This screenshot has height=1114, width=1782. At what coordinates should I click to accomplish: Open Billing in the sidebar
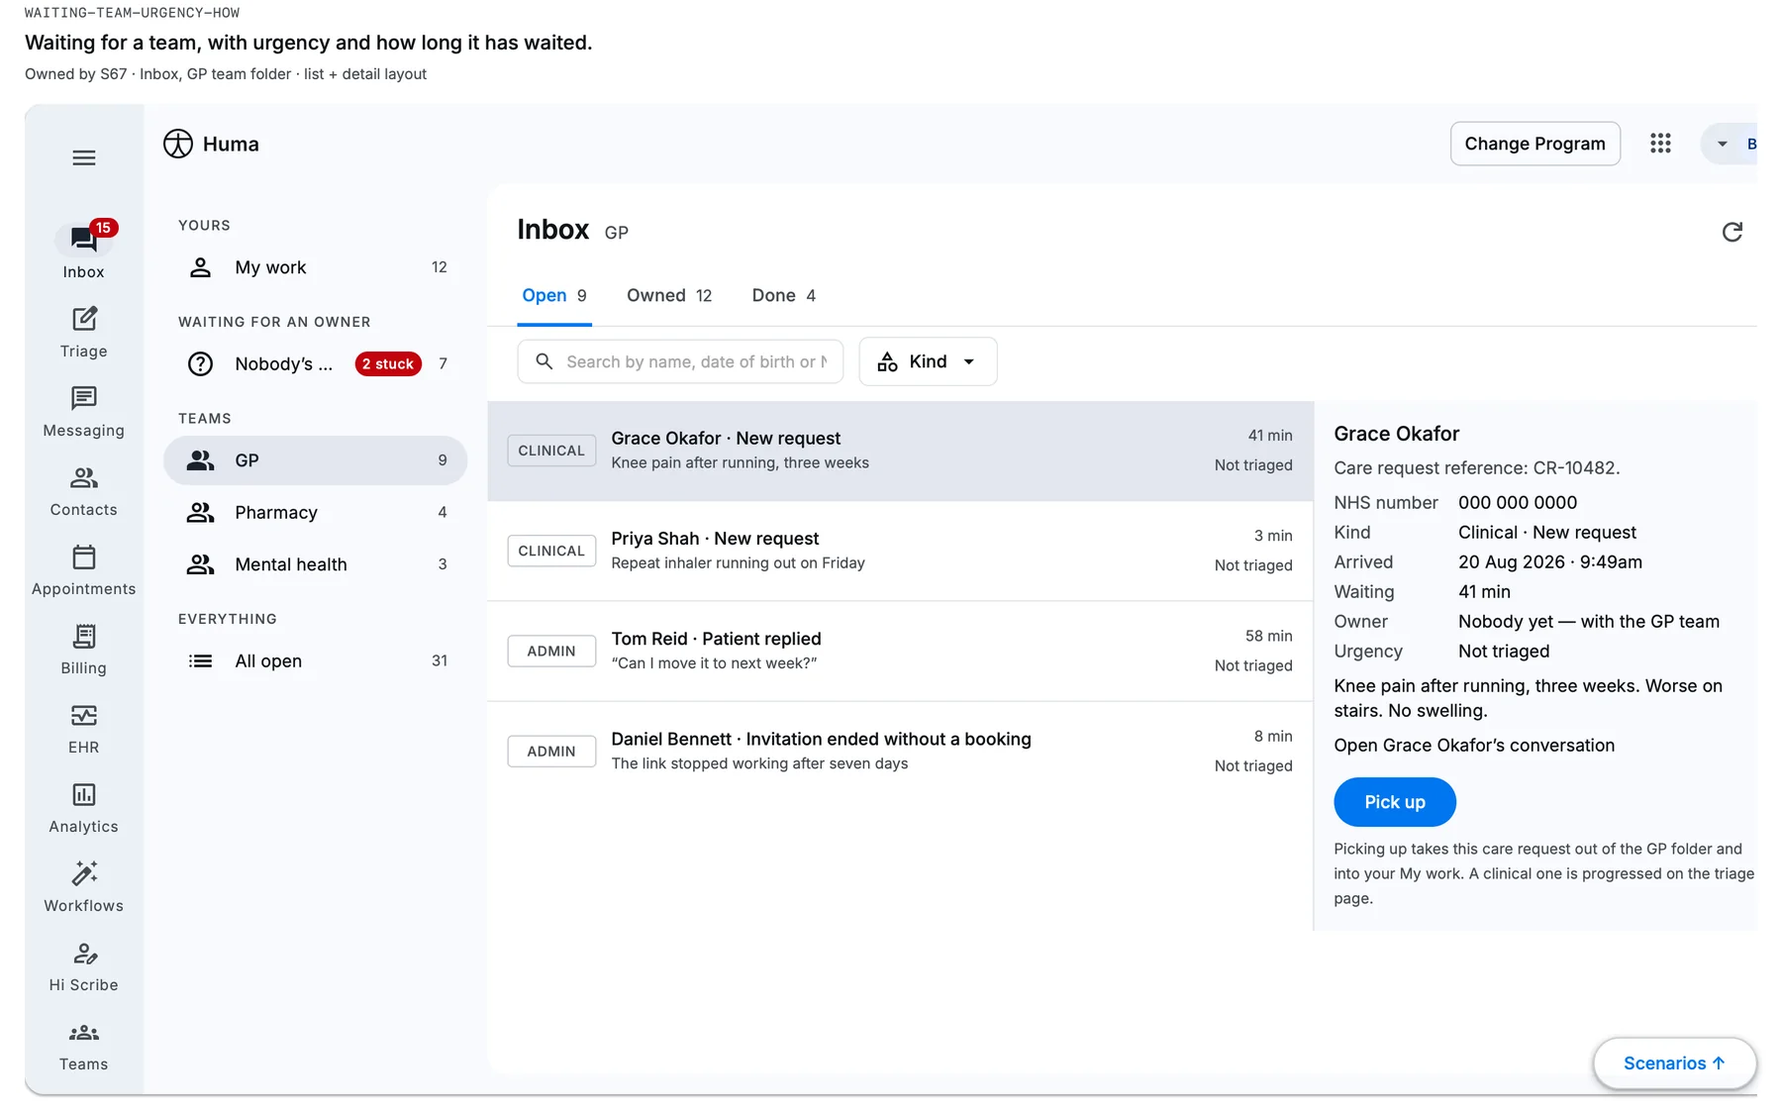point(84,649)
